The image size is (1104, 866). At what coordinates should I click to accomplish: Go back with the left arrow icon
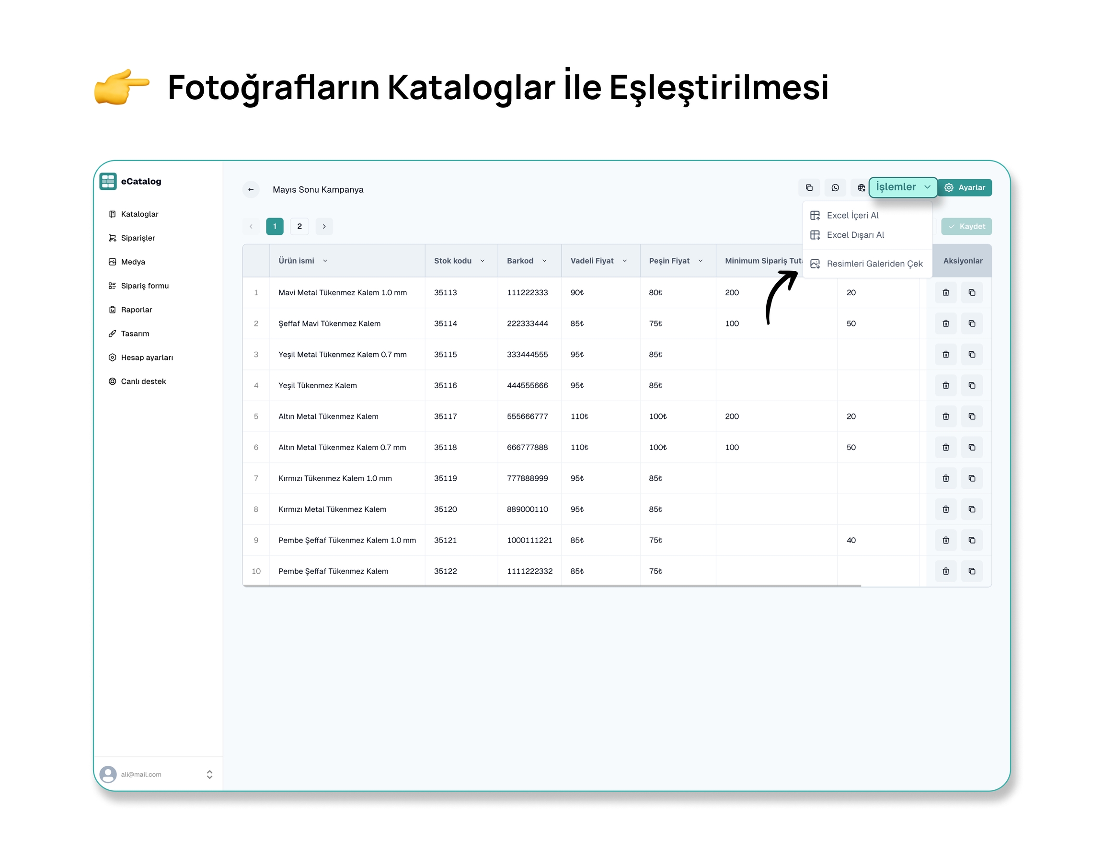251,189
